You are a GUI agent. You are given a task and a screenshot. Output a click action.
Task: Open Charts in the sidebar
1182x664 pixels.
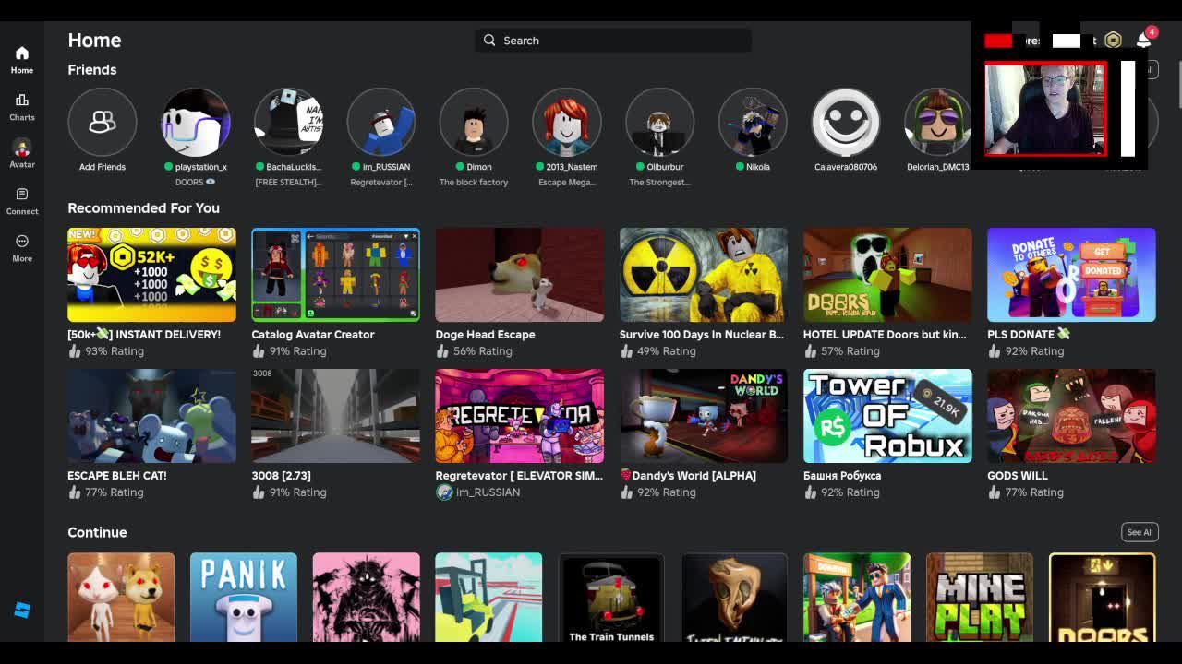[22, 107]
